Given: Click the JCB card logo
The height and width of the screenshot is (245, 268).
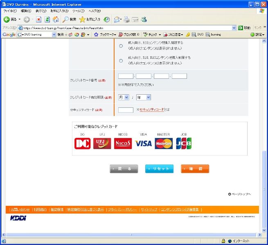Looking at the screenshot, I should pyautogui.click(x=184, y=143).
